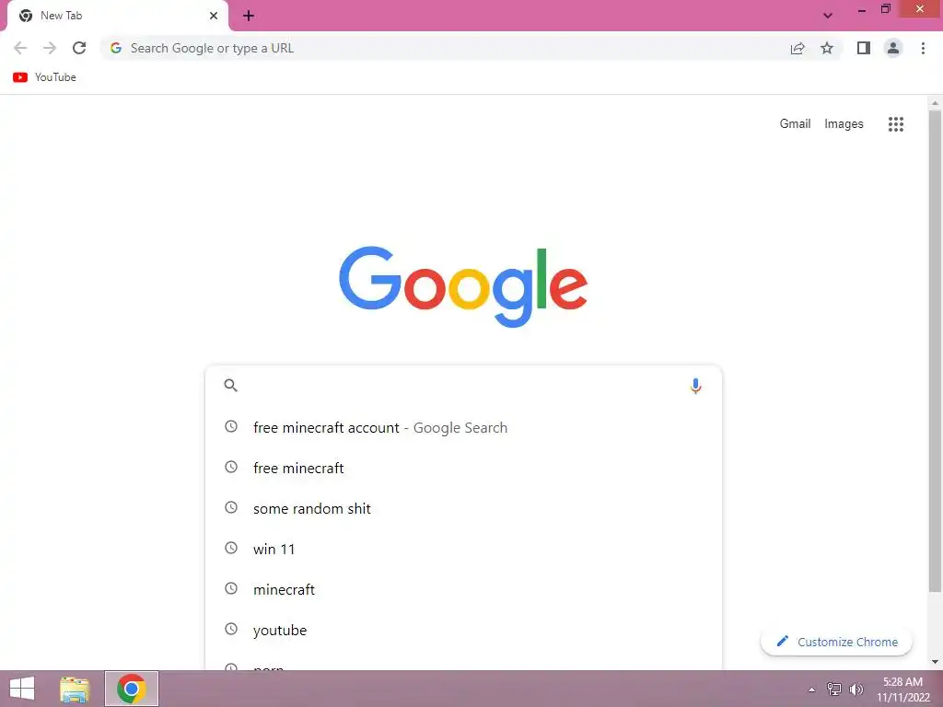Open File Explorer from the taskbar
This screenshot has height=707, width=943.
click(x=75, y=689)
